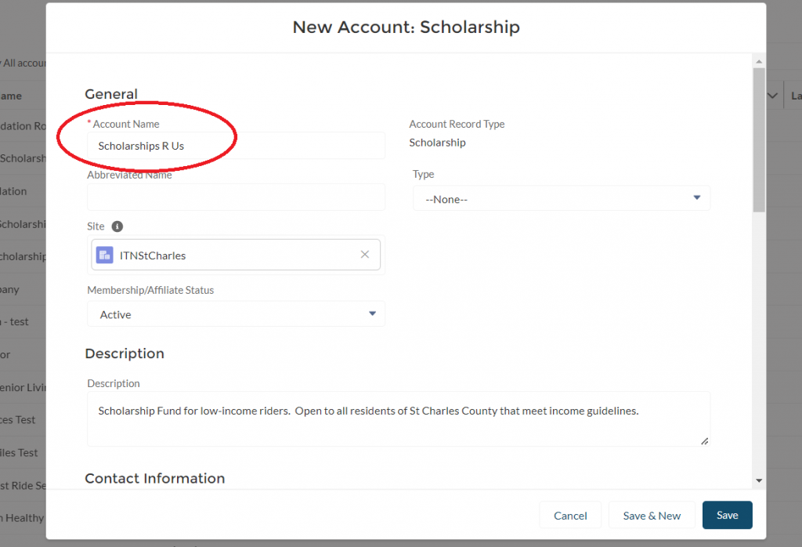Cancel the new account dialog
This screenshot has height=547, width=802.
(570, 515)
